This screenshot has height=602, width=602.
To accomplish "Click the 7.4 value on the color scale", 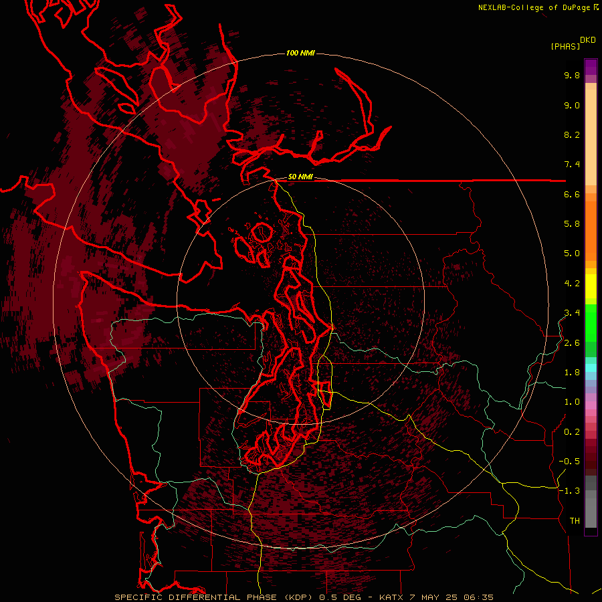I will 572,165.
